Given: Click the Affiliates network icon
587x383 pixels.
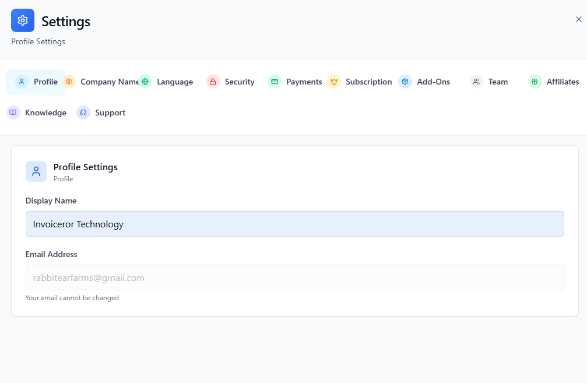Looking at the screenshot, I should pos(535,82).
